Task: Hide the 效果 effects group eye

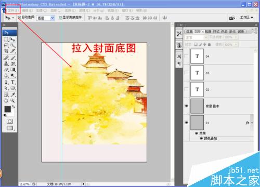Action: [197, 133]
